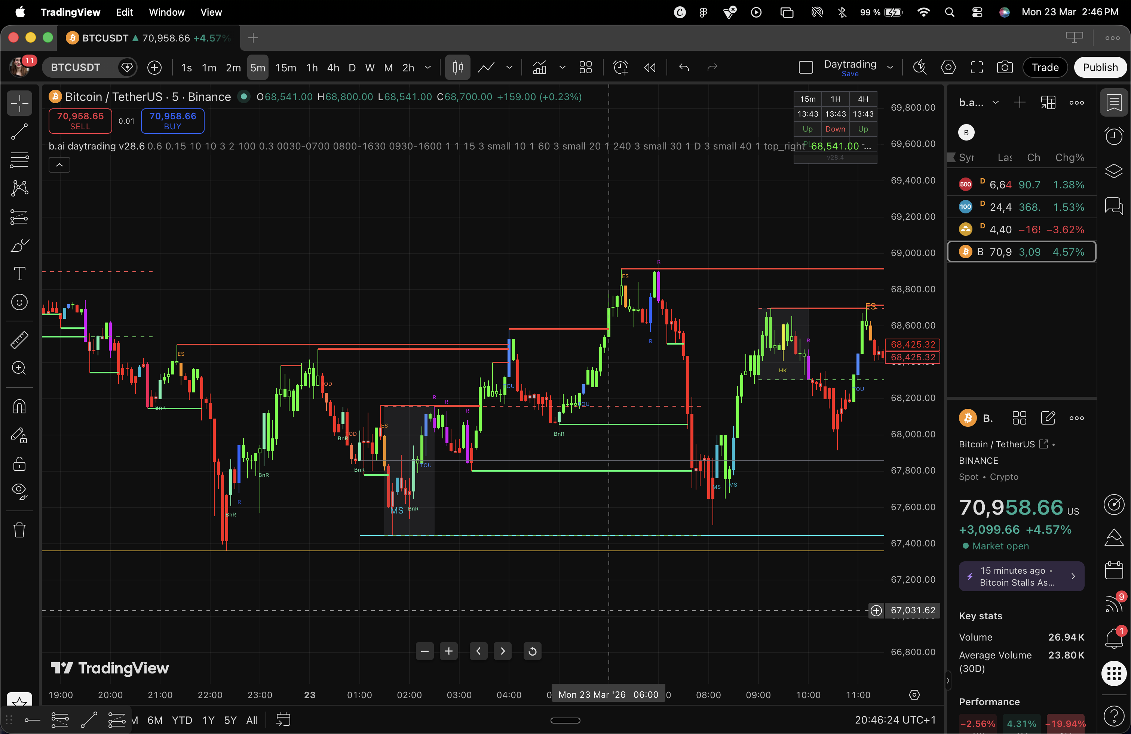Select the text annotation tool

pyautogui.click(x=19, y=274)
